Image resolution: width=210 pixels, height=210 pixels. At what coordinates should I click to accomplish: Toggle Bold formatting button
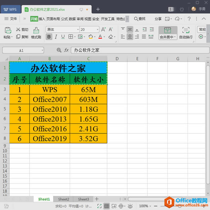tap(49, 37)
